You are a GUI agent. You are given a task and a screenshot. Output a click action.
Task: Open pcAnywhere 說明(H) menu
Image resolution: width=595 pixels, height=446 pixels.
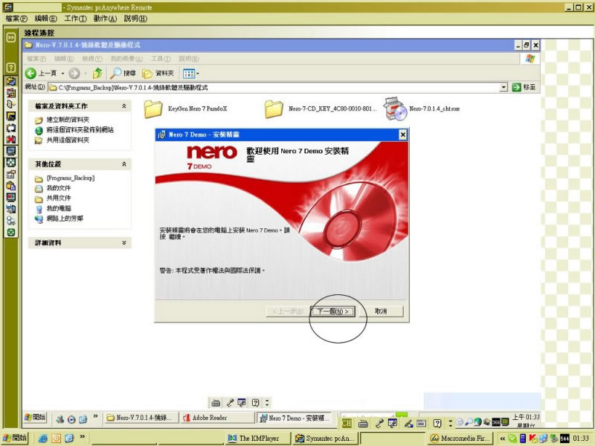tap(135, 19)
